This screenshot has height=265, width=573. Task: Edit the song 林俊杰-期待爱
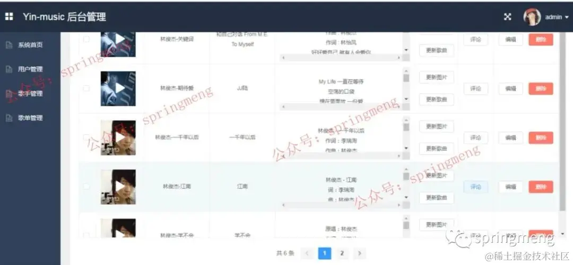[x=510, y=88]
